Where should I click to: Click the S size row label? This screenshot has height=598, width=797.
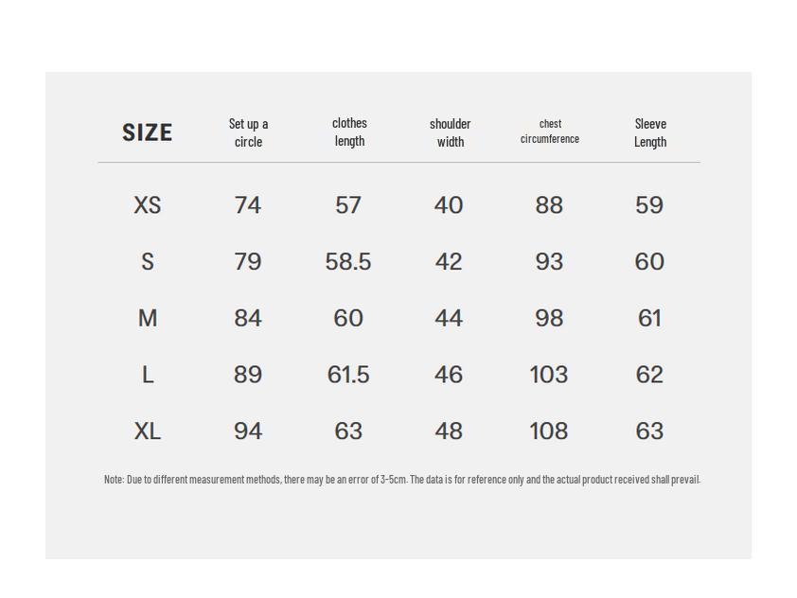(x=148, y=262)
